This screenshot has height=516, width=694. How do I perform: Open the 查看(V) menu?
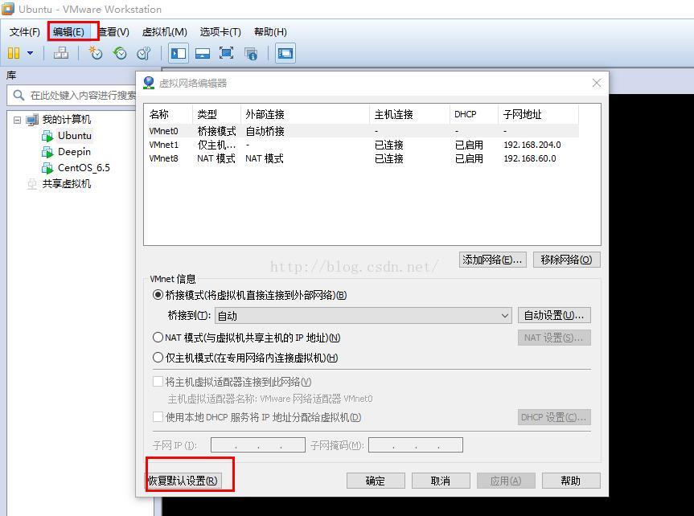click(114, 32)
